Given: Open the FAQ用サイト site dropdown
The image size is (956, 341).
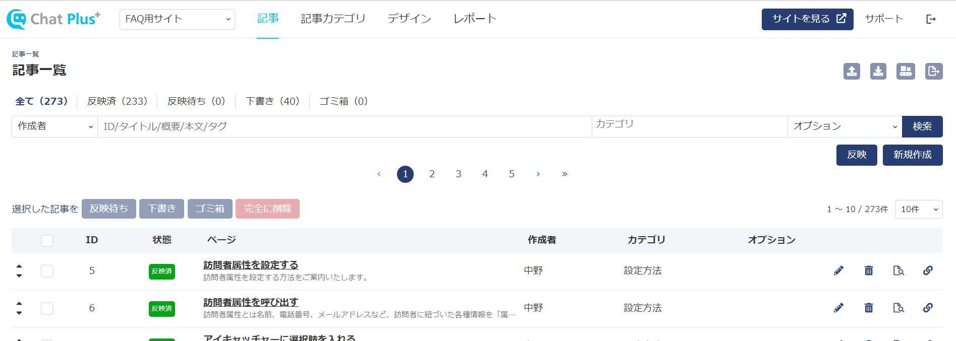Looking at the screenshot, I should [x=177, y=19].
